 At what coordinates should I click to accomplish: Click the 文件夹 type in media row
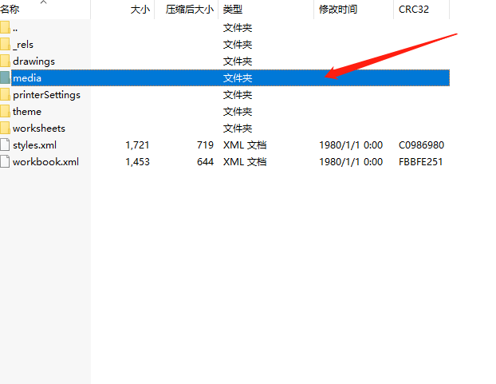pyautogui.click(x=238, y=78)
